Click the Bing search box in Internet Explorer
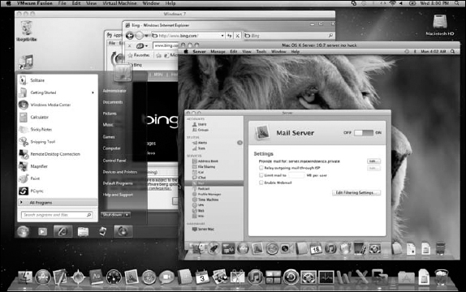The image size is (466, 292). (x=289, y=36)
